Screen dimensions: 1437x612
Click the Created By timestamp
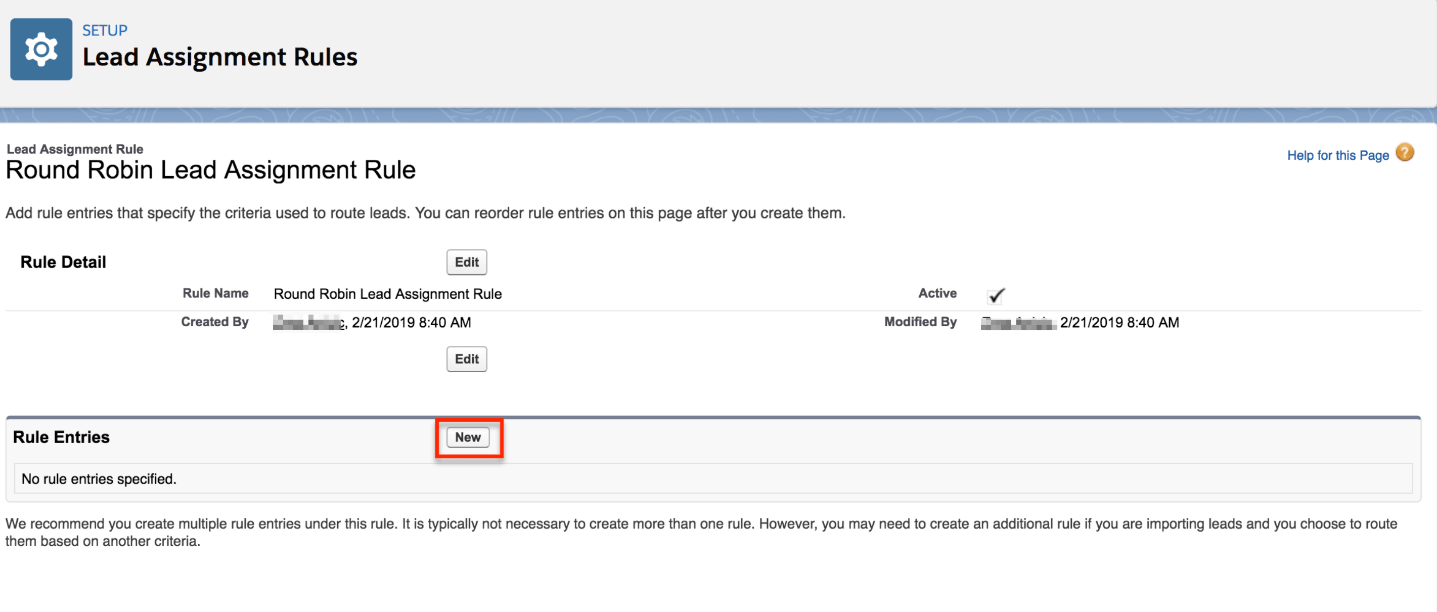(x=411, y=323)
